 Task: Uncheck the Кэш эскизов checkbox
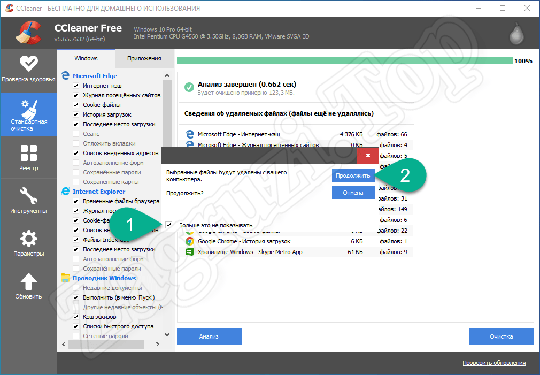(76, 317)
